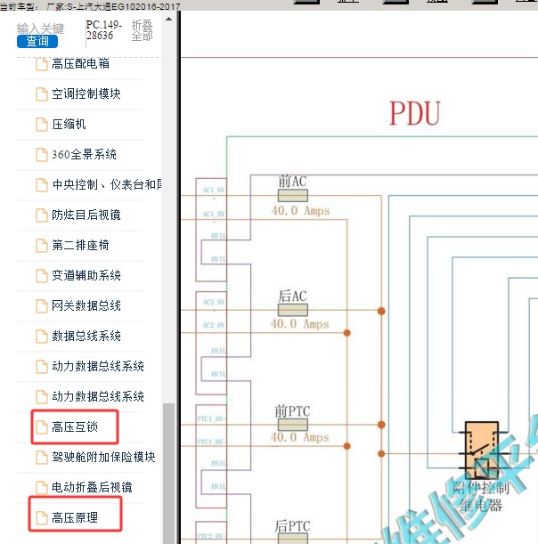Click the document icon beside 高压配电箱

42,64
